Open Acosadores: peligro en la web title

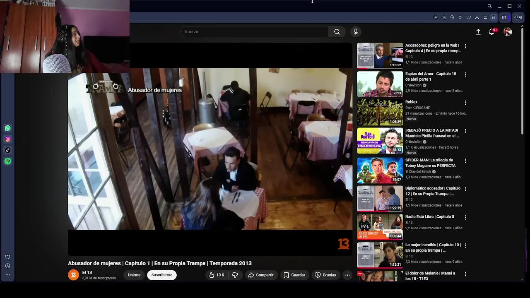click(x=433, y=48)
